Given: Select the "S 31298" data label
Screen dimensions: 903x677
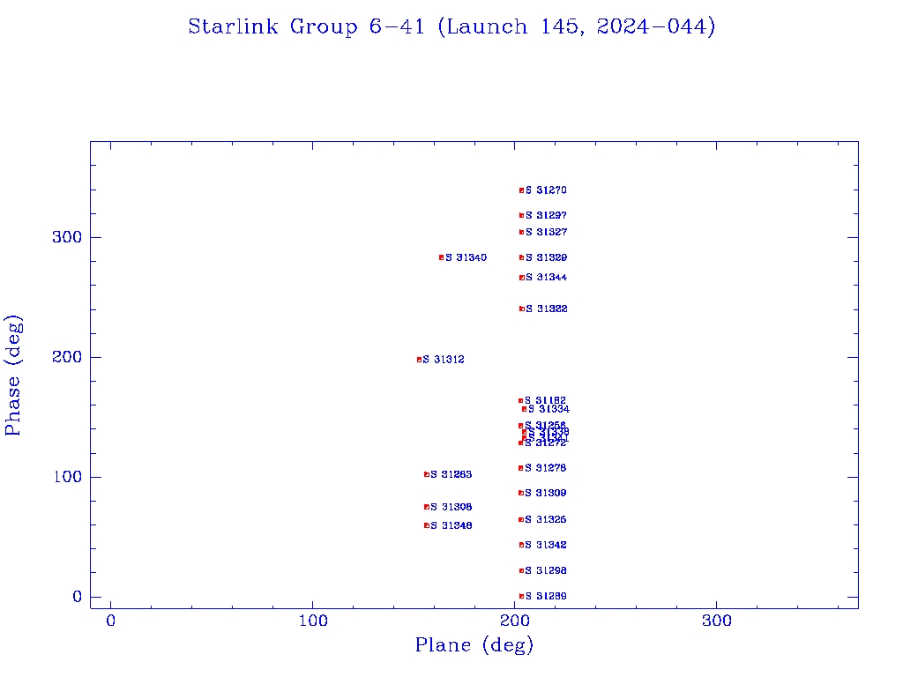Looking at the screenshot, I should (545, 571).
